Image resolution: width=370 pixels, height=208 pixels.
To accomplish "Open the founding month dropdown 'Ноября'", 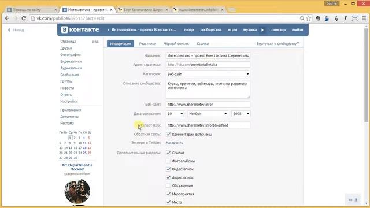I will (208, 114).
